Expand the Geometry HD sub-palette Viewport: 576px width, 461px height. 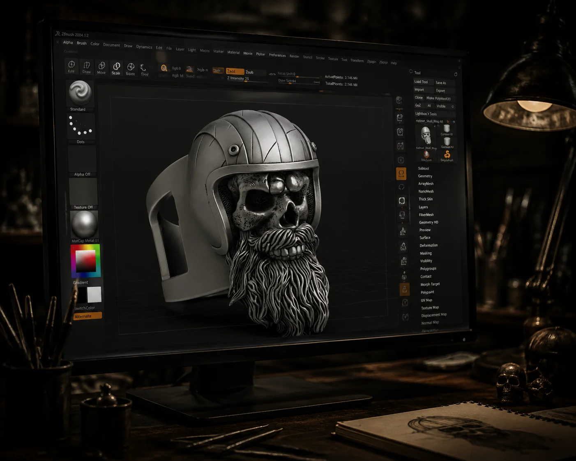tap(429, 223)
